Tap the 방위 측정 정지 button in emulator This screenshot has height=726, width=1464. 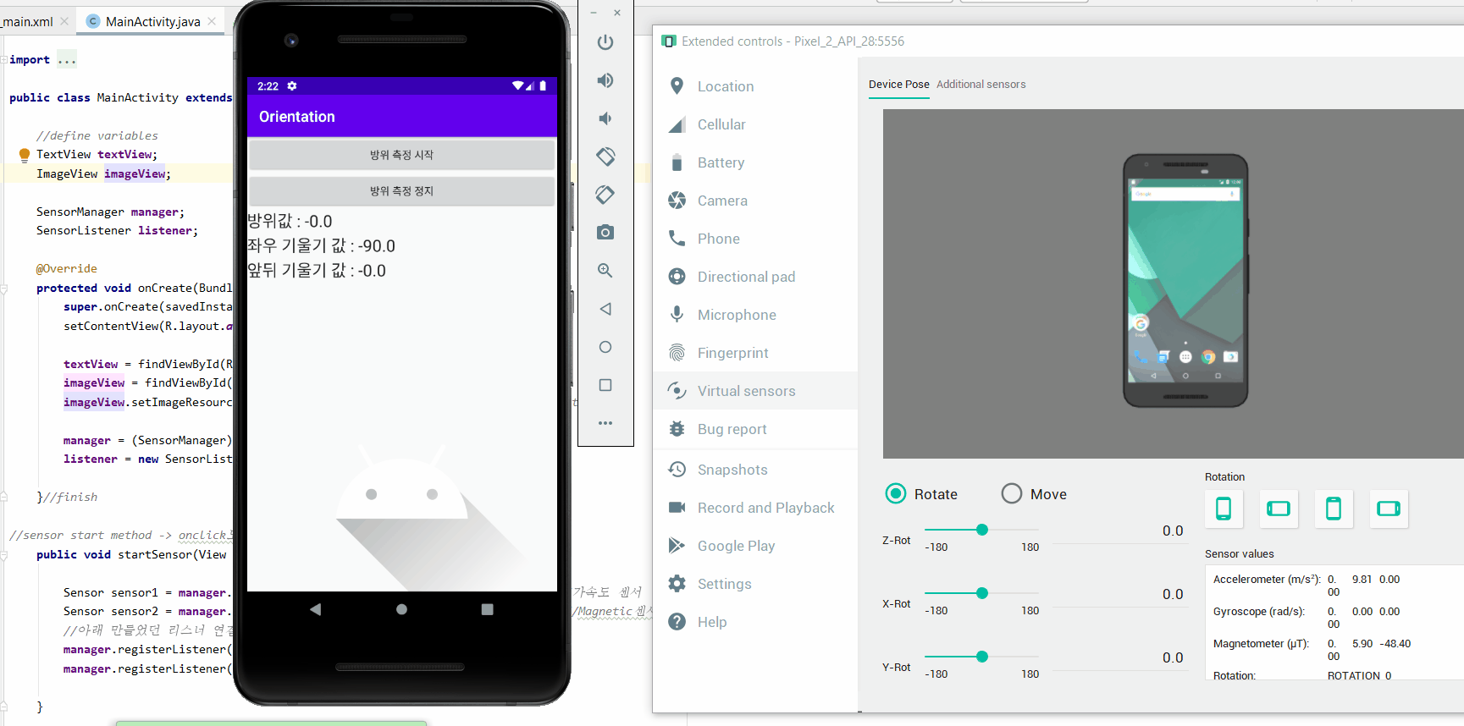[x=401, y=191]
